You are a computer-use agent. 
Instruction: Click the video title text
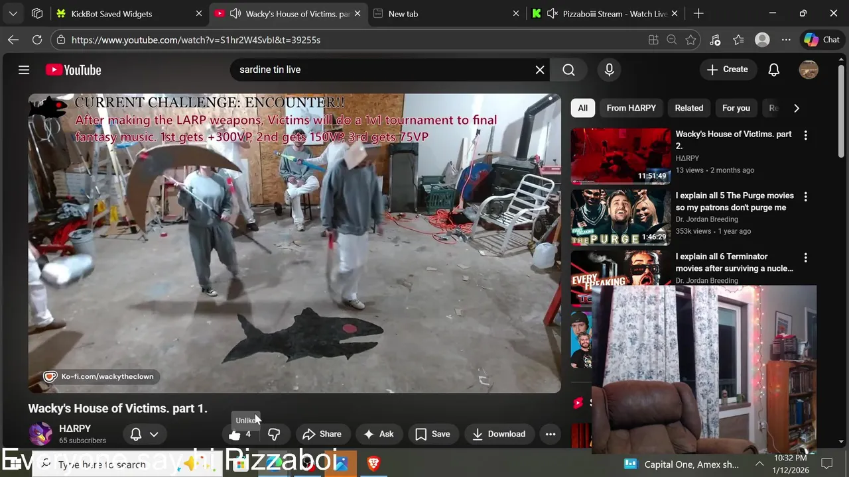[118, 408]
